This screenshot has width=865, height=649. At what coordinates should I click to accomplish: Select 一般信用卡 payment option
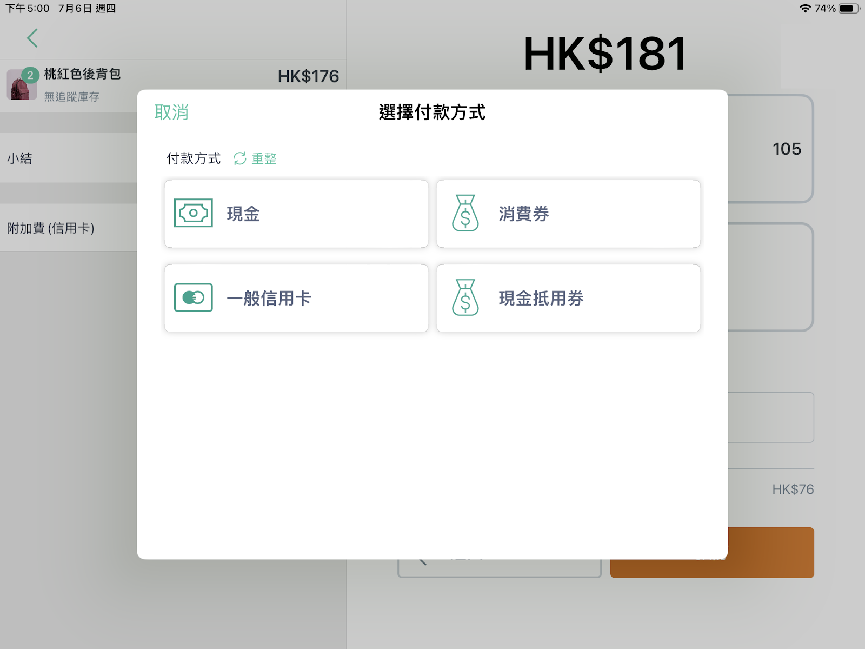click(x=296, y=298)
